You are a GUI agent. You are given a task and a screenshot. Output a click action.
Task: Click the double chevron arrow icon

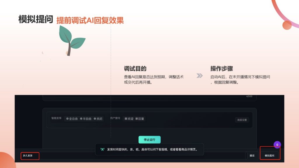[199, 76]
